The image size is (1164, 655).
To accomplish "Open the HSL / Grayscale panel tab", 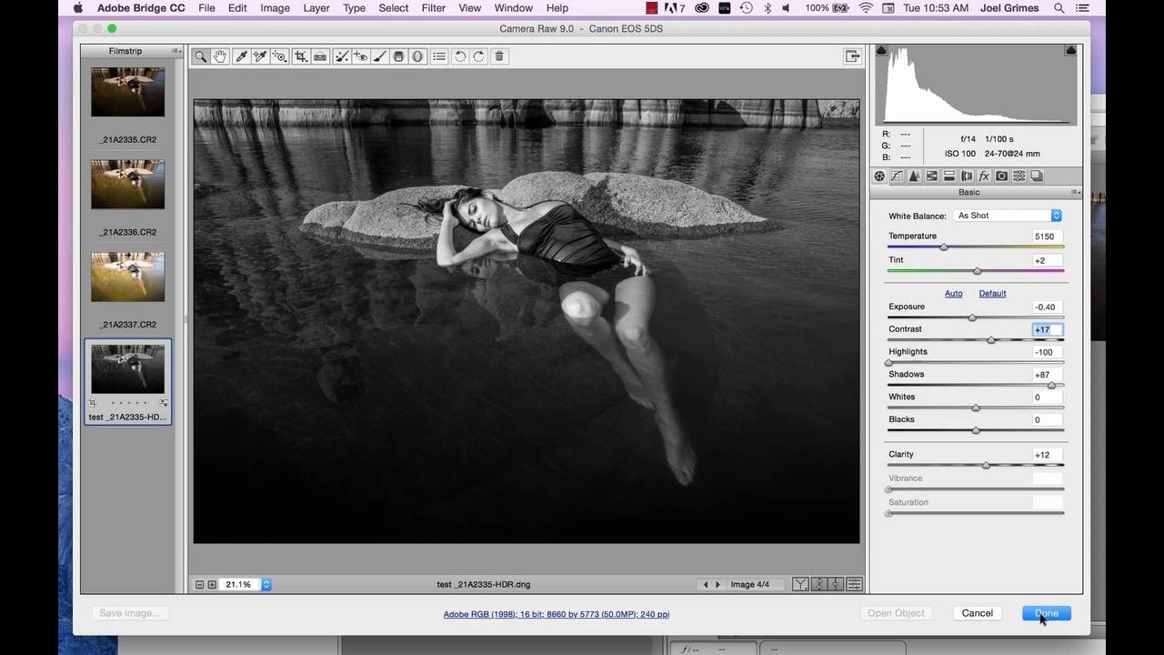I will pos(931,176).
